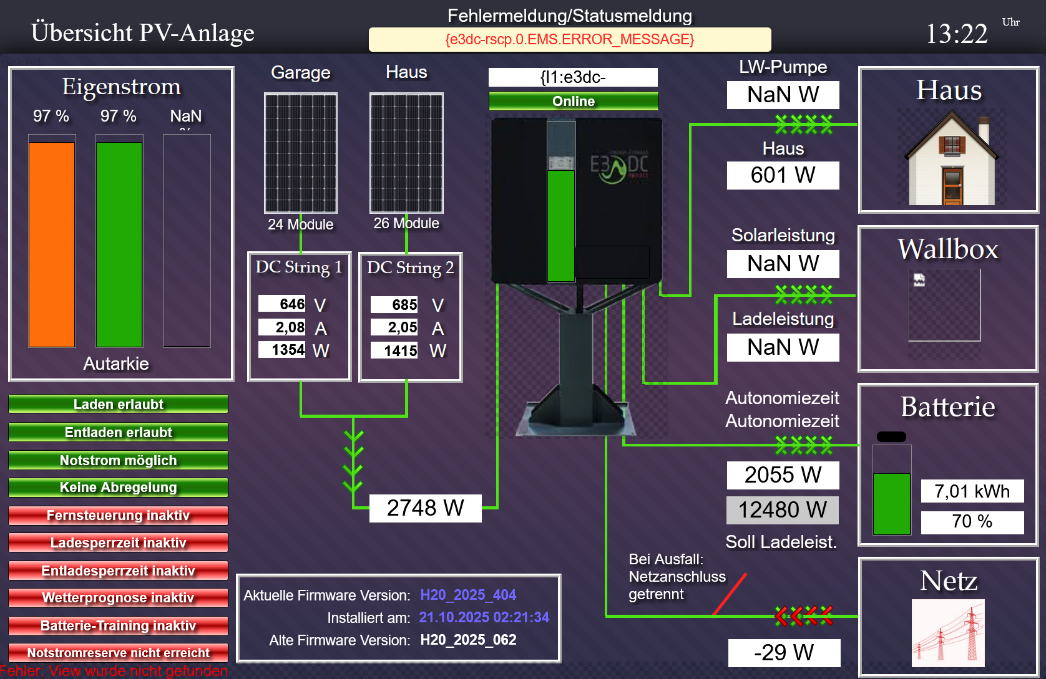Select the E3DC storage unit image
The image size is (1046, 679).
point(576,277)
